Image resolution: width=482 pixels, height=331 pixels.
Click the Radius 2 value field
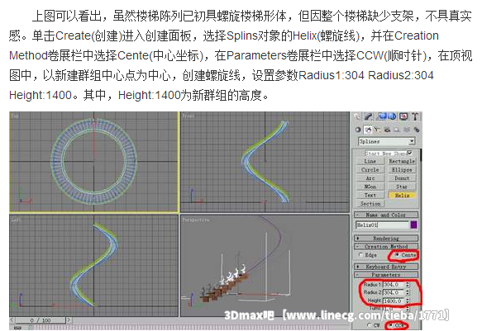394,293
